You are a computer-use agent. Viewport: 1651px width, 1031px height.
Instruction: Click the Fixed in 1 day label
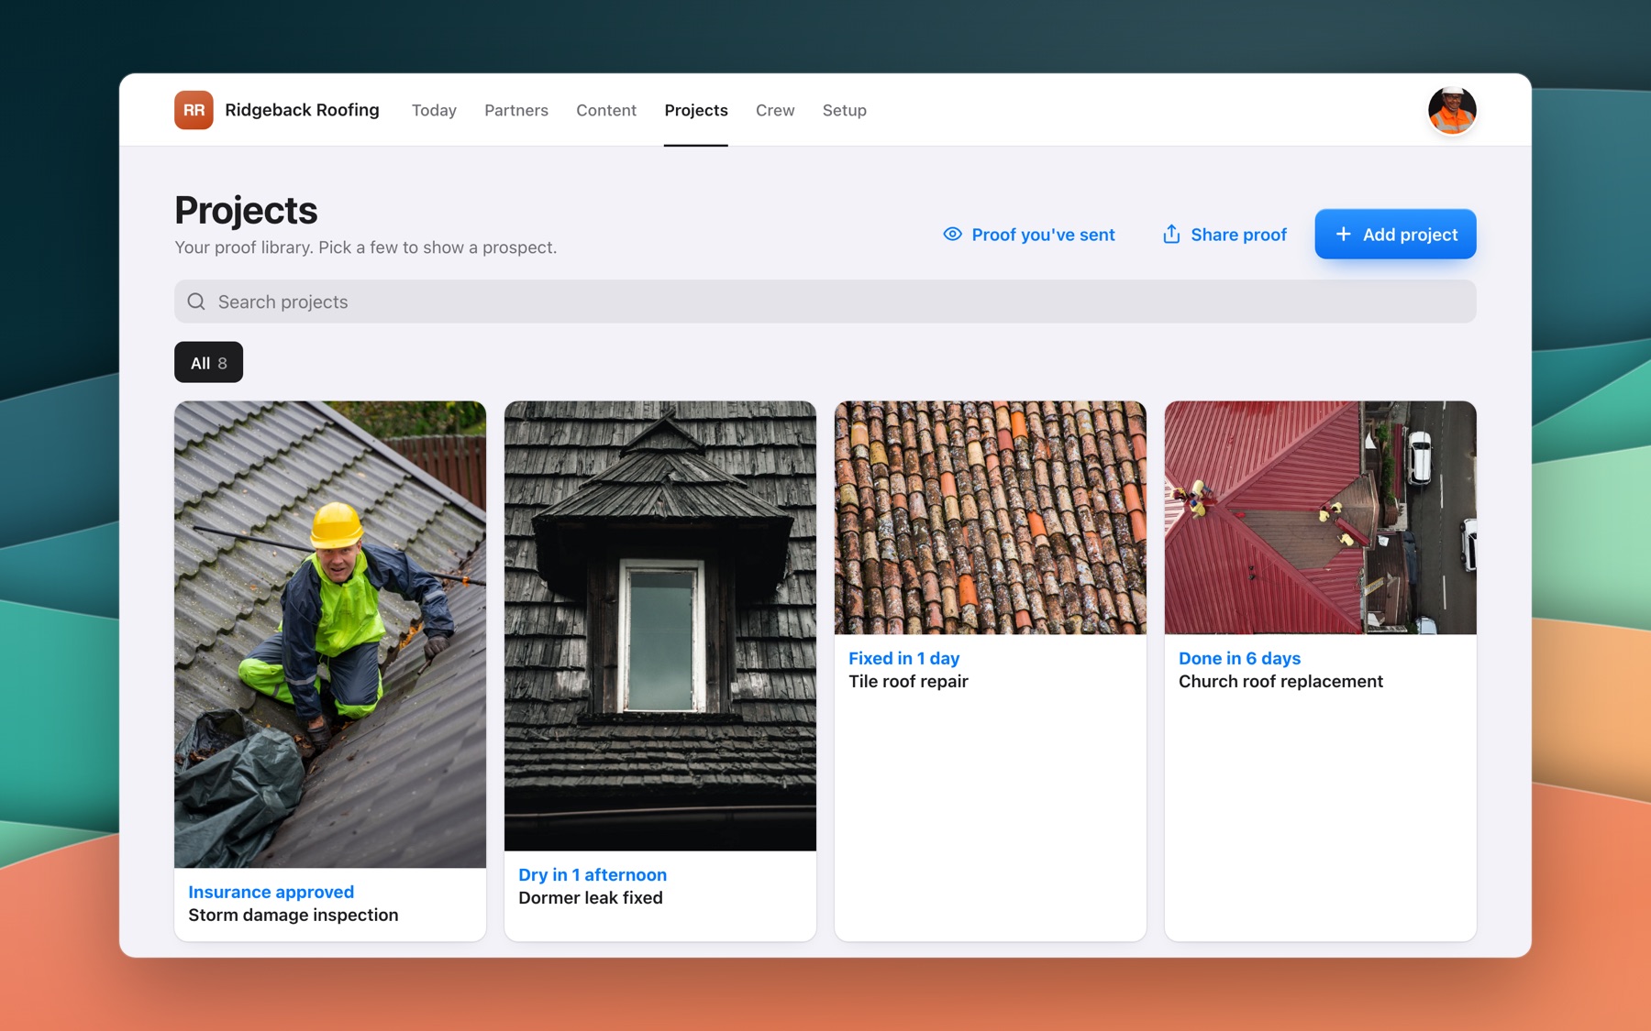point(903,659)
